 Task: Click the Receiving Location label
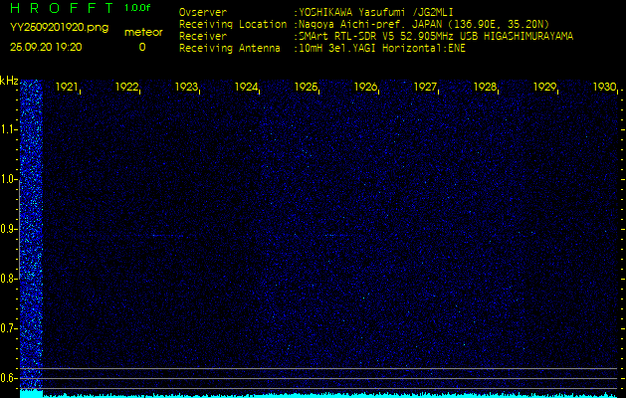click(233, 24)
